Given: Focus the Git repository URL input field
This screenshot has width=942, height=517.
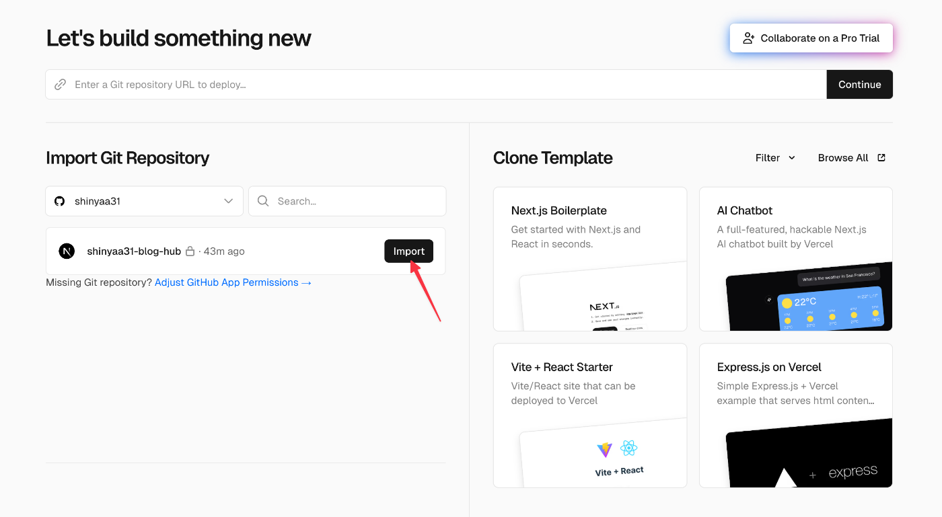Looking at the screenshot, I should tap(436, 85).
